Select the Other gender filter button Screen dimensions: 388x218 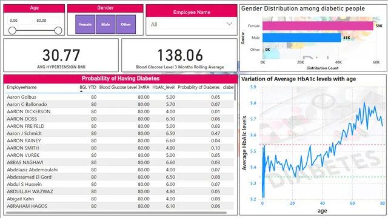click(x=125, y=24)
